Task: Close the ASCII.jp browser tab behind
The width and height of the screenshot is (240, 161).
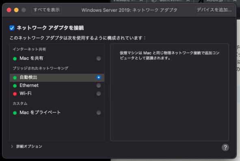Action: (x=235, y=1)
